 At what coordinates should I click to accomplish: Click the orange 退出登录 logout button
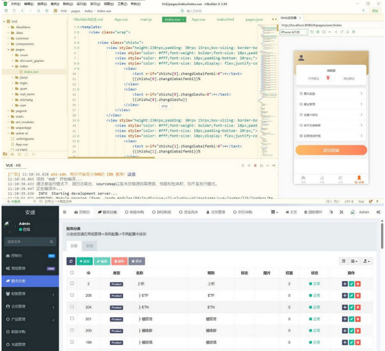click(331, 150)
